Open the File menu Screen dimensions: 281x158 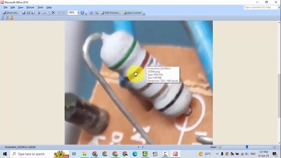coord(6,7)
